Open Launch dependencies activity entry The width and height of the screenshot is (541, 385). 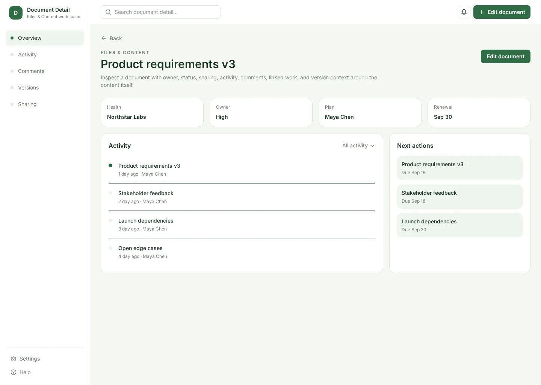click(242, 224)
